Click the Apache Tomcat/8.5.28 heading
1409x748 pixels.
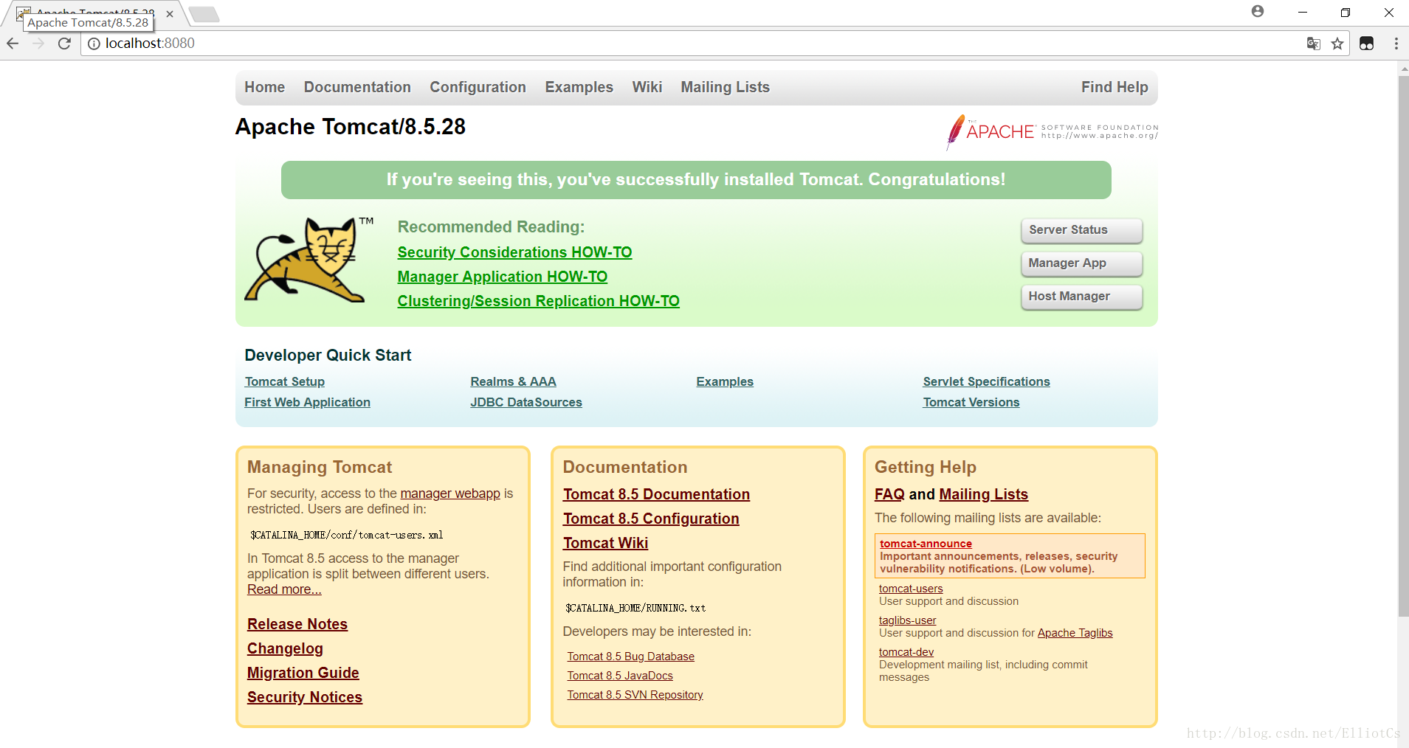(x=351, y=127)
